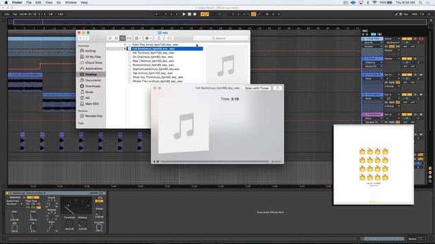
Task: Switch Finder to icon view
Action: point(110,38)
